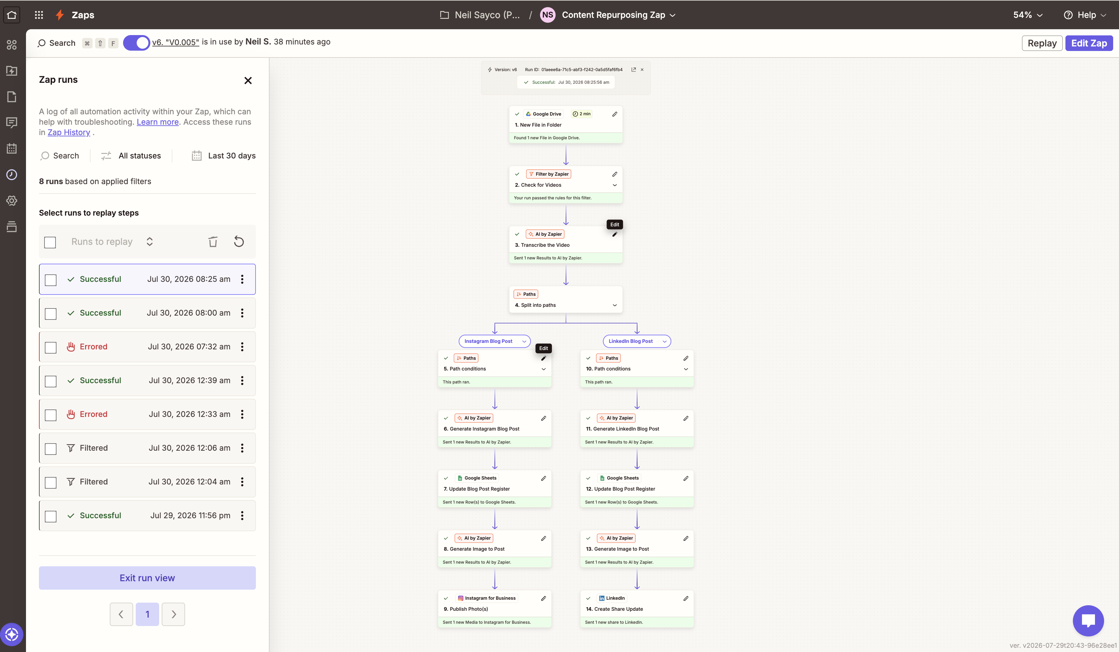Select the 12:39 am Successful run checkbox

[x=51, y=381]
